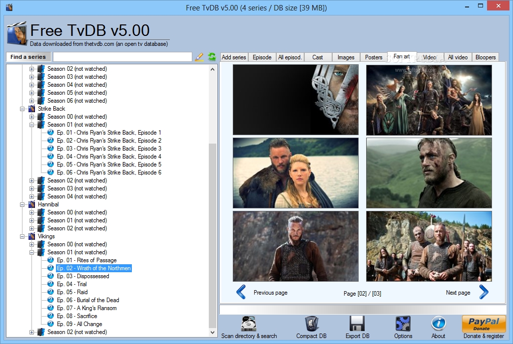Screen dimensions: 513x344
Task: Click the green refresh arrows icon
Action: [212, 57]
